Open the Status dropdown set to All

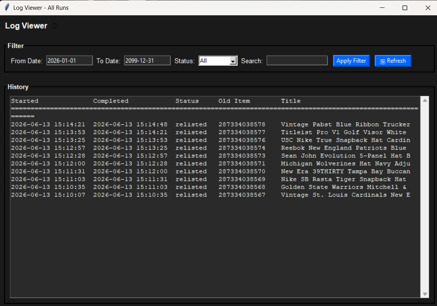pyautogui.click(x=218, y=61)
